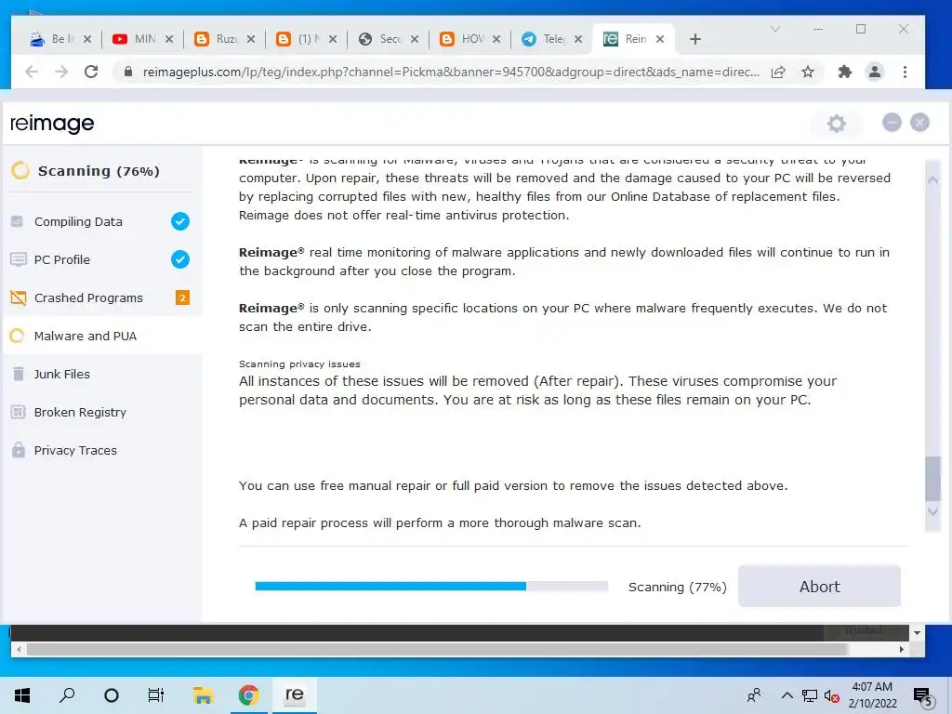The image size is (952, 714).
Task: Click the site lock icon
Action: coord(127,72)
